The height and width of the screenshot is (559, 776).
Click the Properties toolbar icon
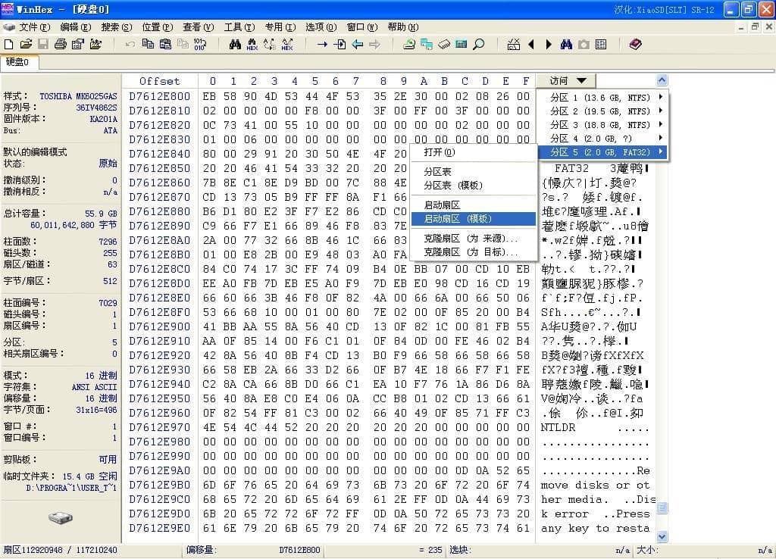pyautogui.click(x=78, y=45)
